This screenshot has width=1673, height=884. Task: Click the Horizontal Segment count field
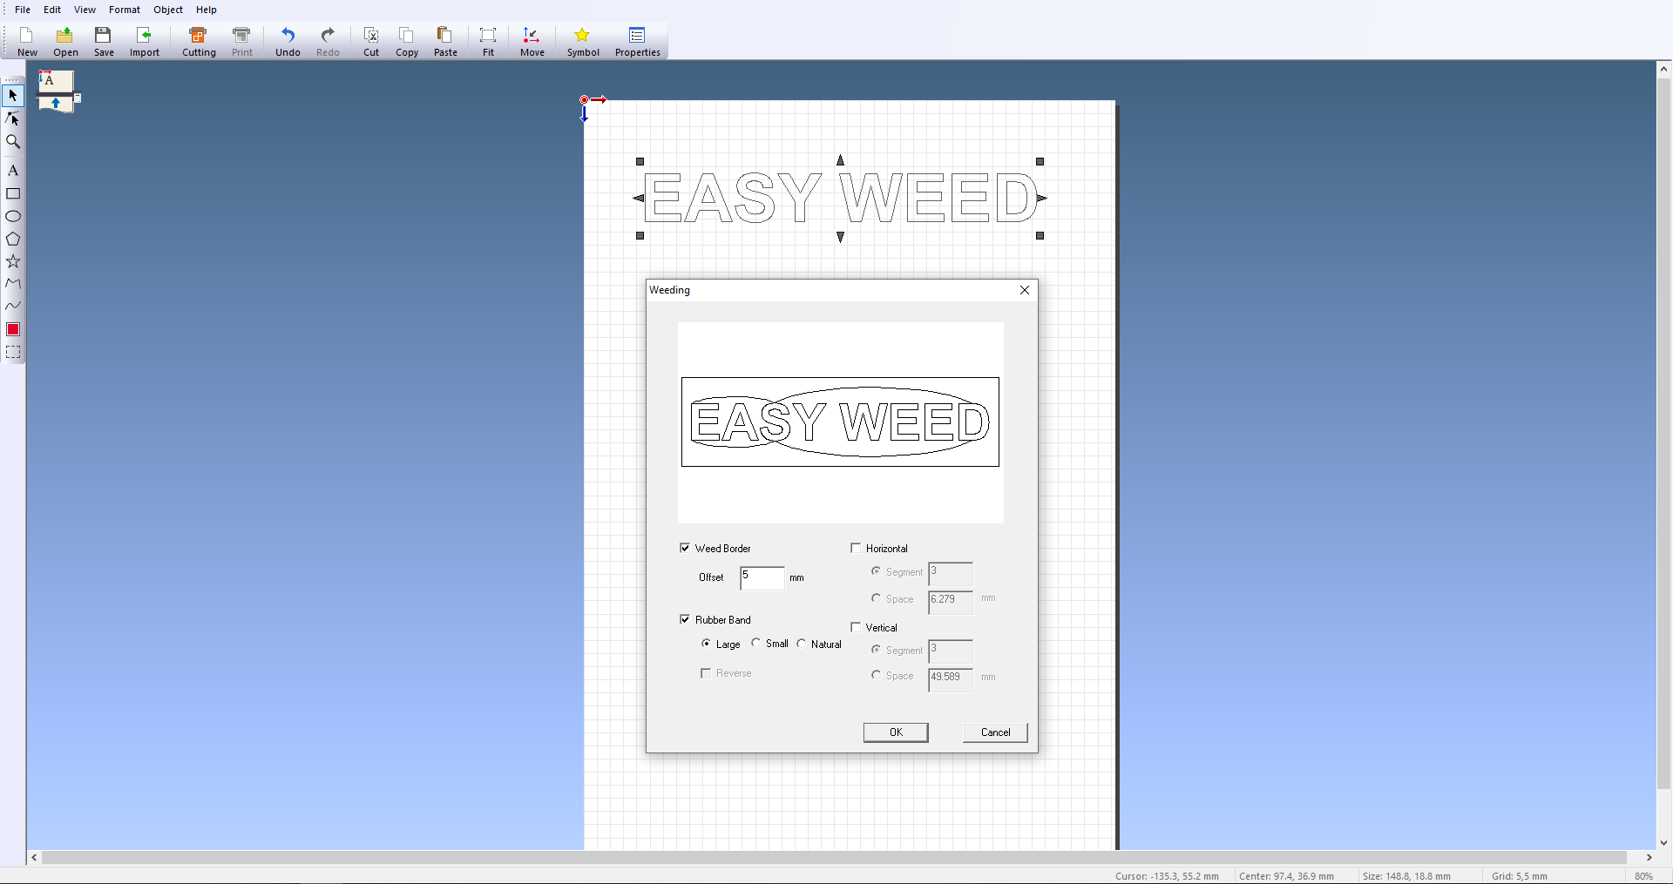951,574
